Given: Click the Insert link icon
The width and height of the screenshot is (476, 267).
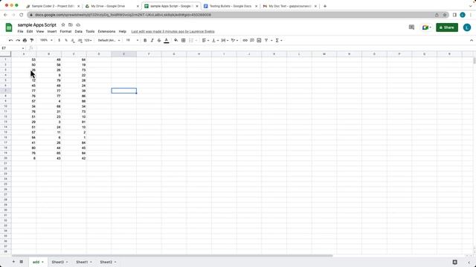Looking at the screenshot, I should pos(245,40).
